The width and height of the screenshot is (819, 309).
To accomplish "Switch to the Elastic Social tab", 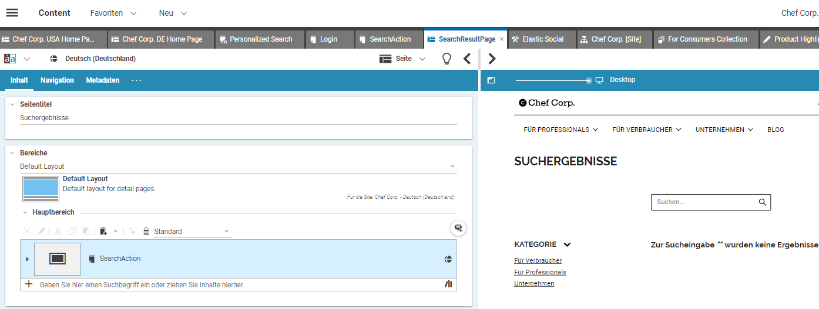I will 542,39.
